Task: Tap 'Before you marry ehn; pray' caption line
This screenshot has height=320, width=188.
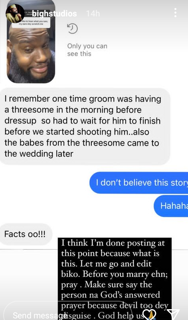Action: tap(115, 279)
